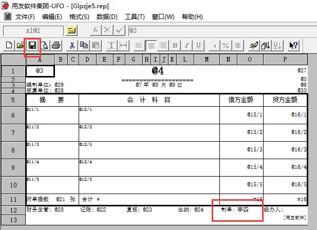Click the Print icon
317x230 pixels.
[56, 46]
